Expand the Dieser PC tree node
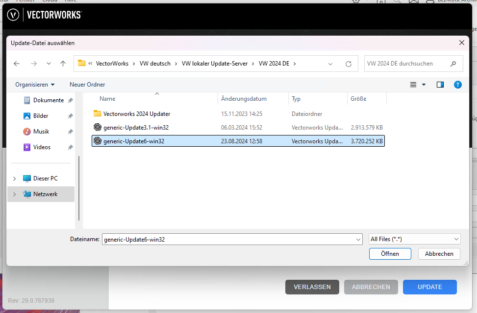The height and width of the screenshot is (313, 477). point(15,179)
